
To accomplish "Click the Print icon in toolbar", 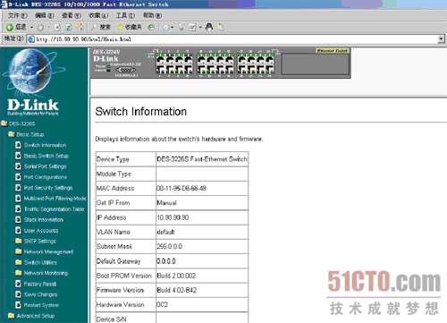I will pyautogui.click(x=181, y=28).
